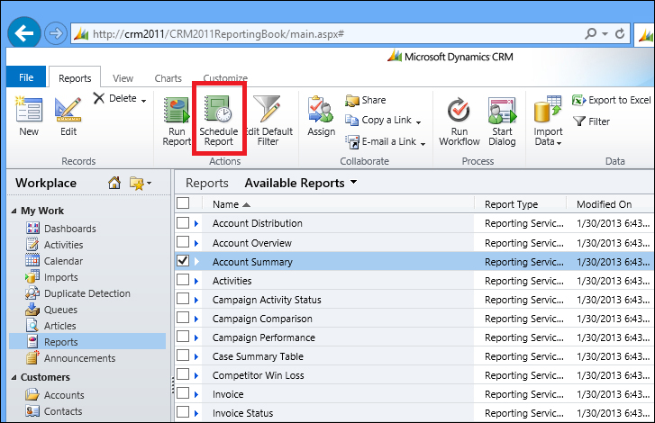Uncheck the Account Summary row checkbox
The width and height of the screenshot is (655, 423).
click(184, 261)
